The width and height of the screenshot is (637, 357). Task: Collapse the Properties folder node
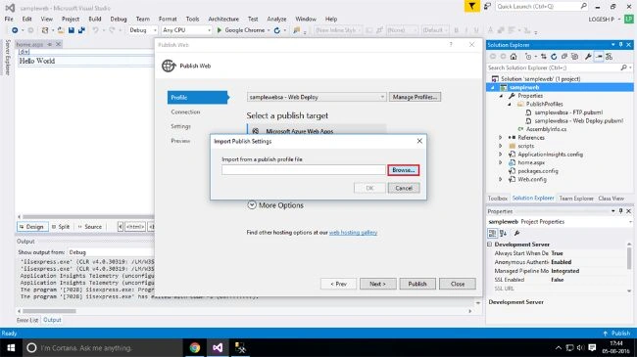pyautogui.click(x=501, y=96)
